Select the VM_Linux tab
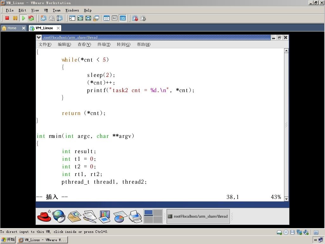 pyautogui.click(x=44, y=28)
